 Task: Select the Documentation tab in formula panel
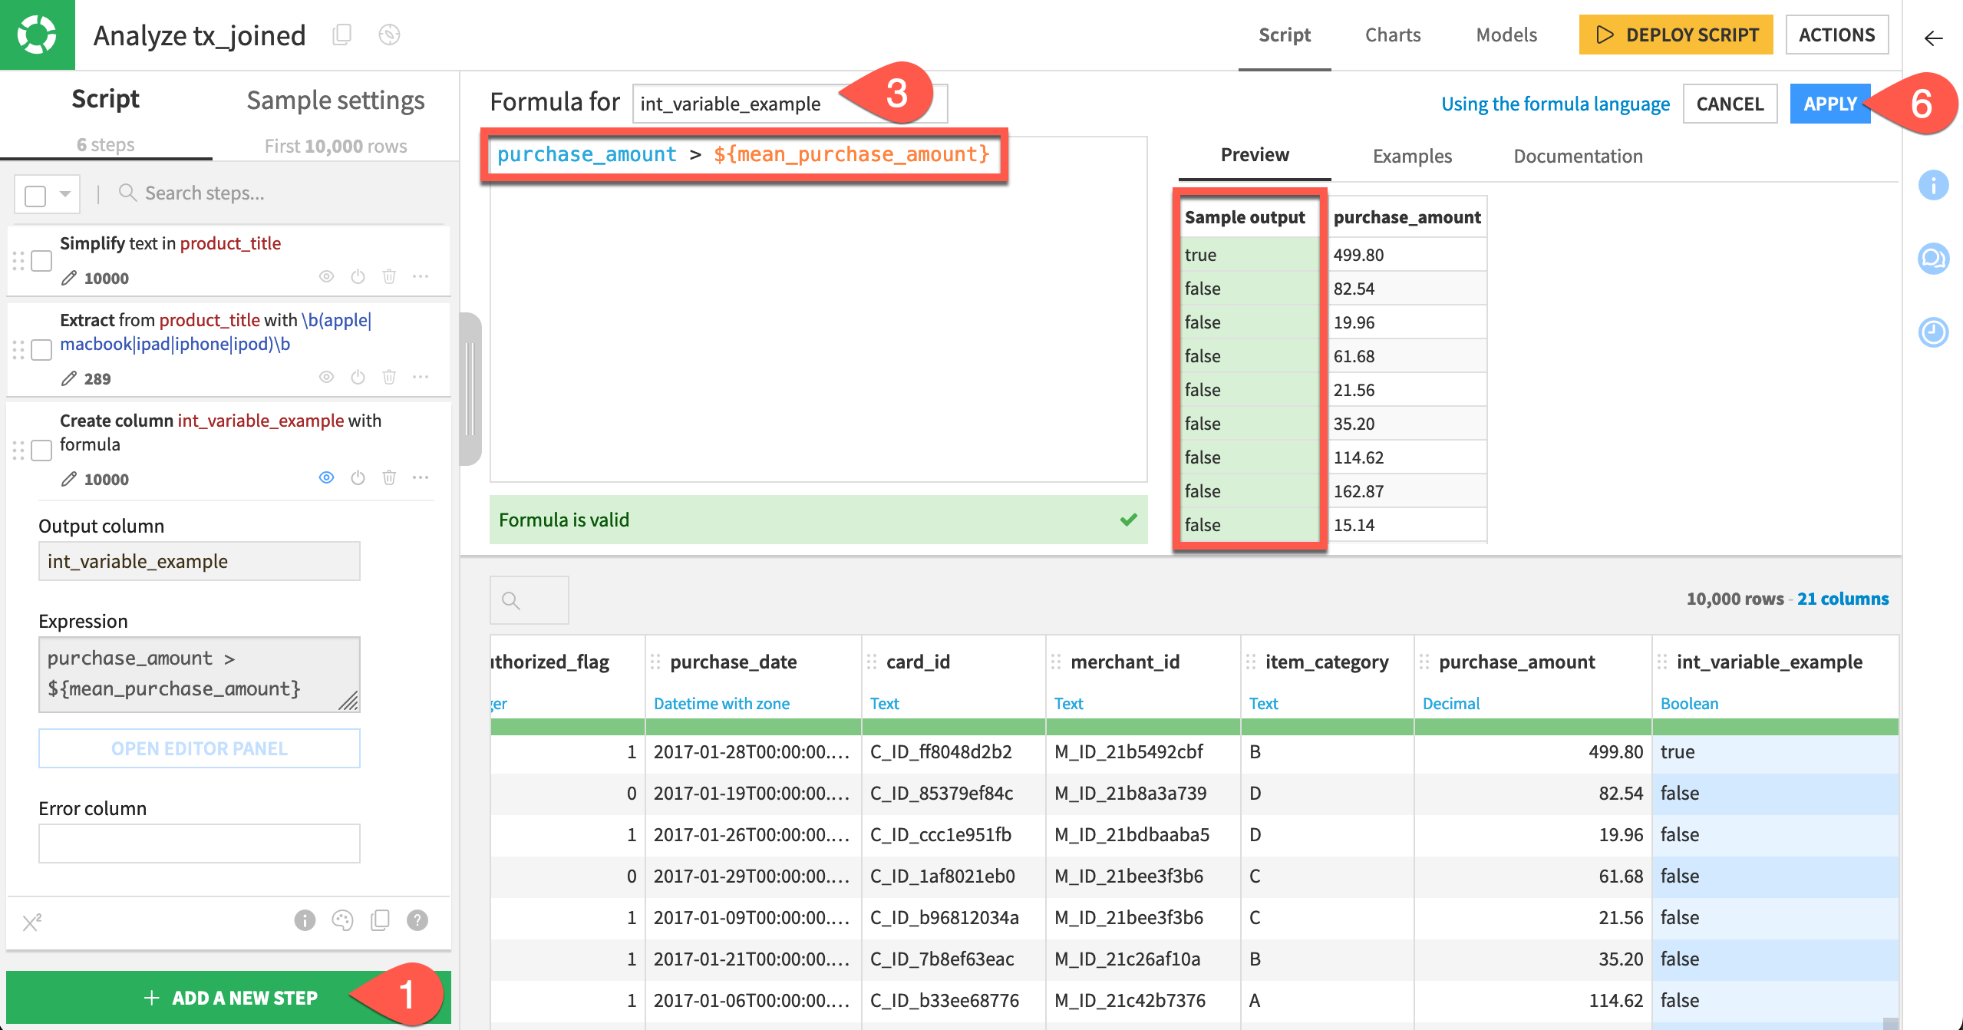[1578, 154]
